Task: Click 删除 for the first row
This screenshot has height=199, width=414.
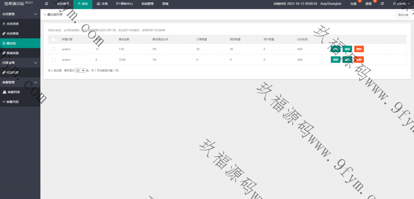Action: pyautogui.click(x=359, y=49)
